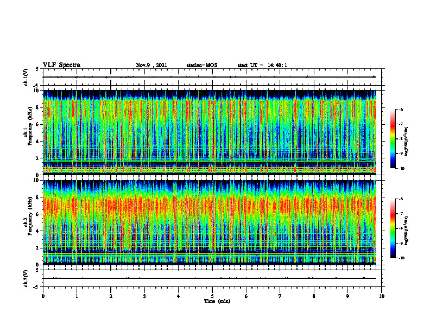Click time axis tick label "2"
The height and width of the screenshot is (332, 430).
pyautogui.click(x=111, y=296)
